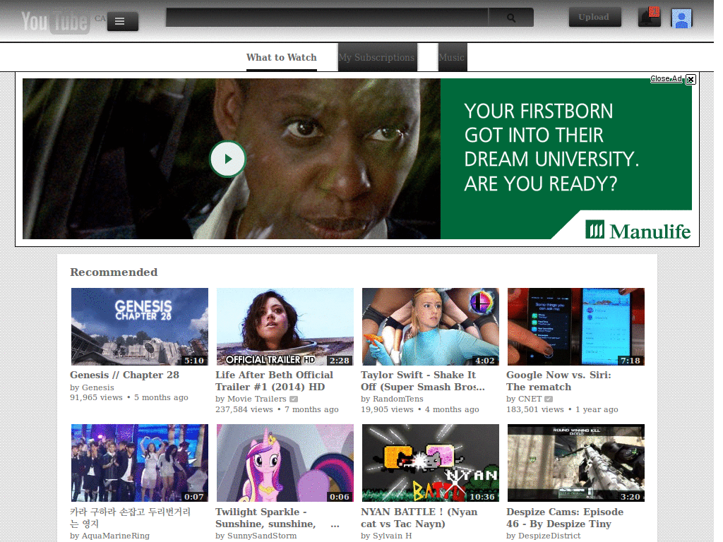Click the Life After Beth Official Trailer title
This screenshot has height=542, width=723.
(x=275, y=381)
